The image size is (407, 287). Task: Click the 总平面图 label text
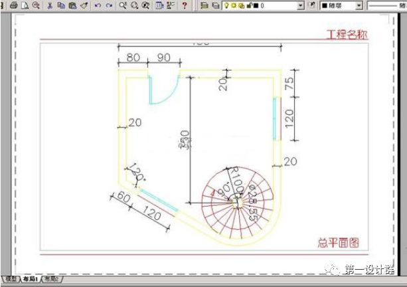(339, 243)
